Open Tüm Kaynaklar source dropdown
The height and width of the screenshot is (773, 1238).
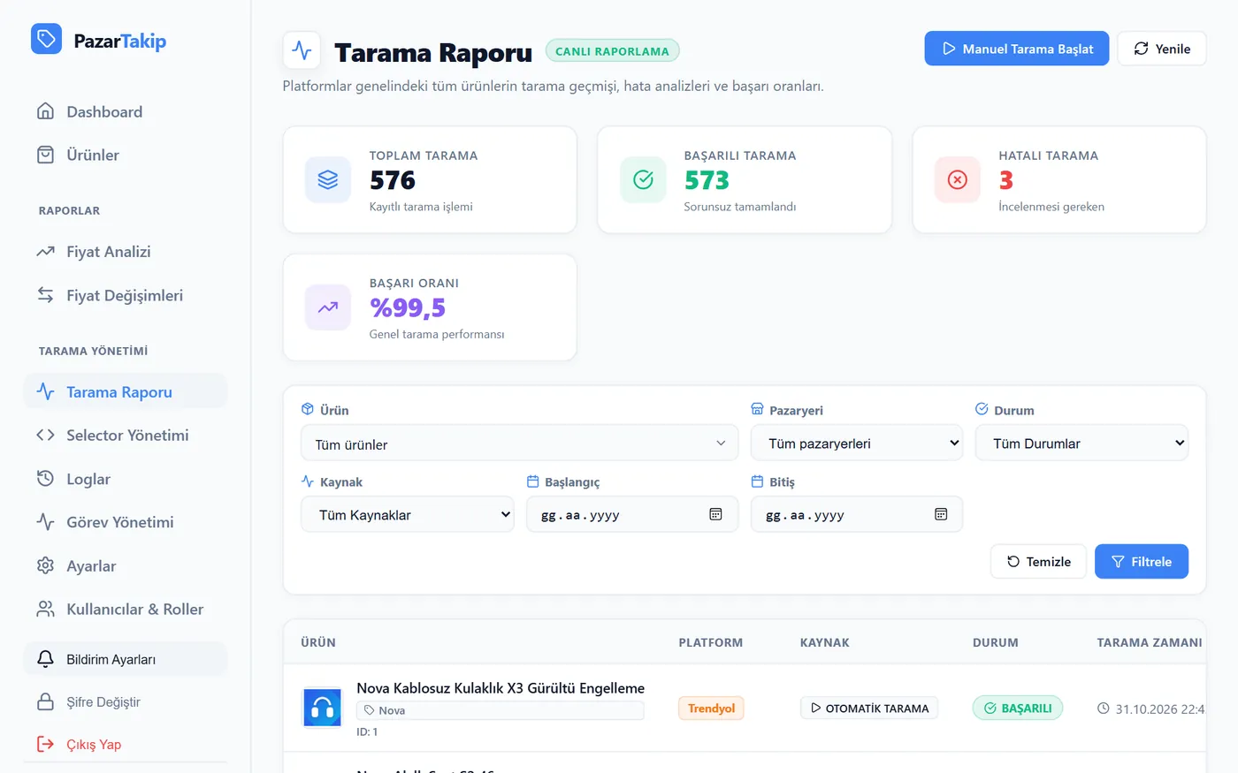(x=408, y=514)
